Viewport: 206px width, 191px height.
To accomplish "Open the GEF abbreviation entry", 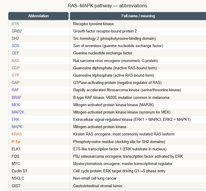I will point(16,53).
